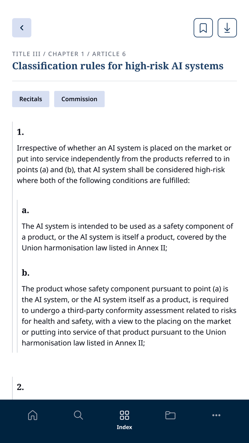Open the Search function
Image resolution: width=249 pixels, height=443 pixels.
click(x=78, y=415)
